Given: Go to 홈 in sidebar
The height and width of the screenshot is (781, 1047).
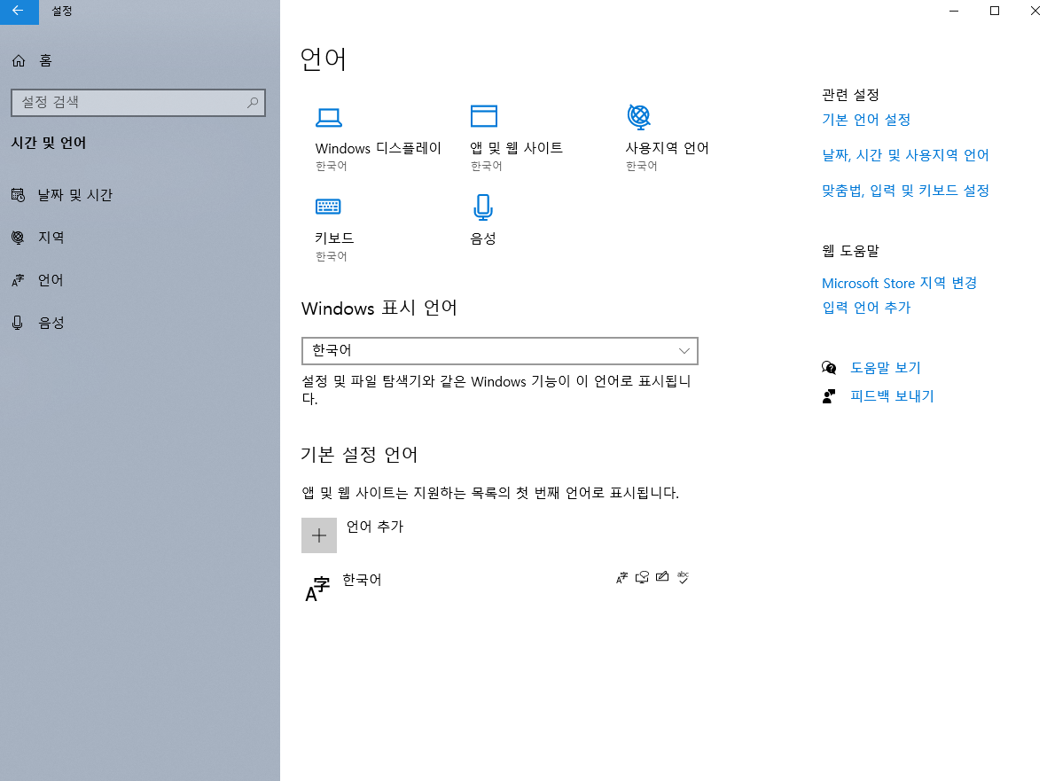Looking at the screenshot, I should (45, 61).
